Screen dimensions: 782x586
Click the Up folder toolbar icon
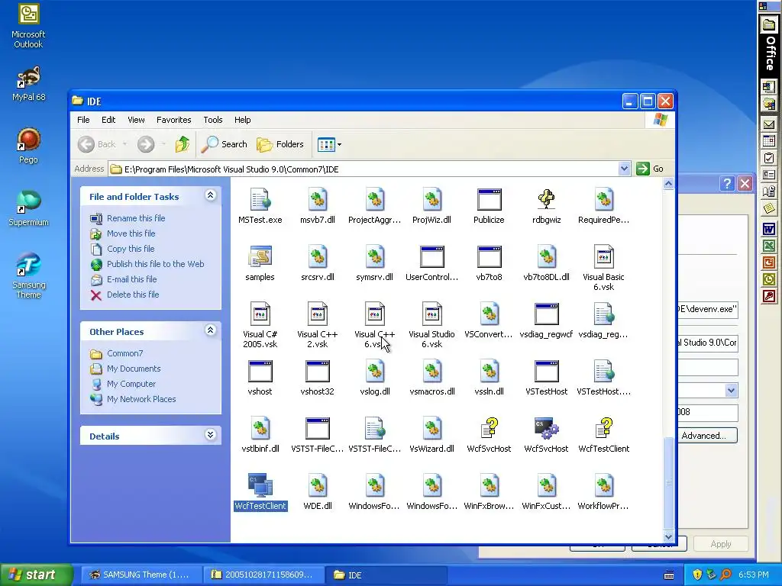point(182,144)
